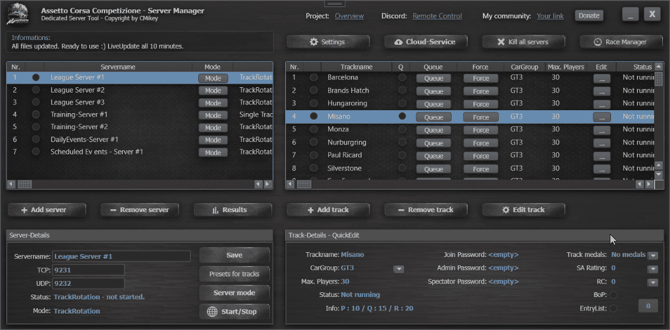
Task: Toggle status dot for League Server #2
Action: (x=36, y=90)
